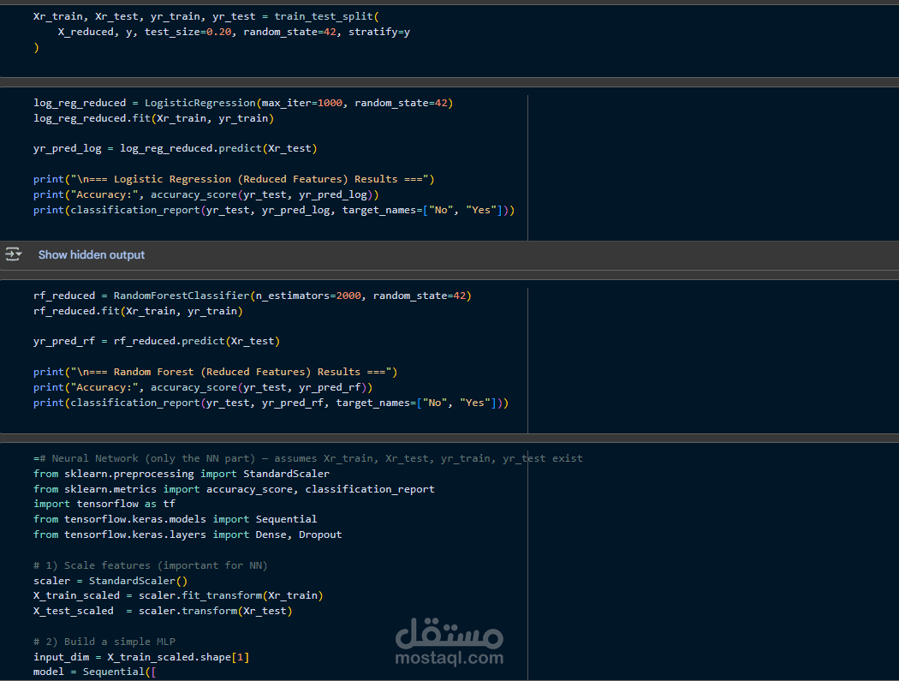899x681 pixels.
Task: Click the Build a simple MLP comment
Action: (104, 642)
